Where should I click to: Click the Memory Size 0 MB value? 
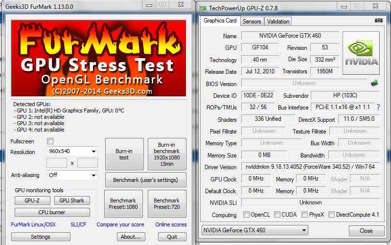[264, 155]
